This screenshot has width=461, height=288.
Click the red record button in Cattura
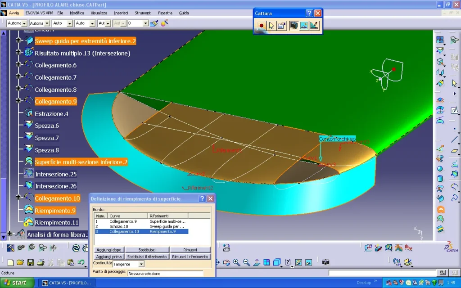click(261, 26)
